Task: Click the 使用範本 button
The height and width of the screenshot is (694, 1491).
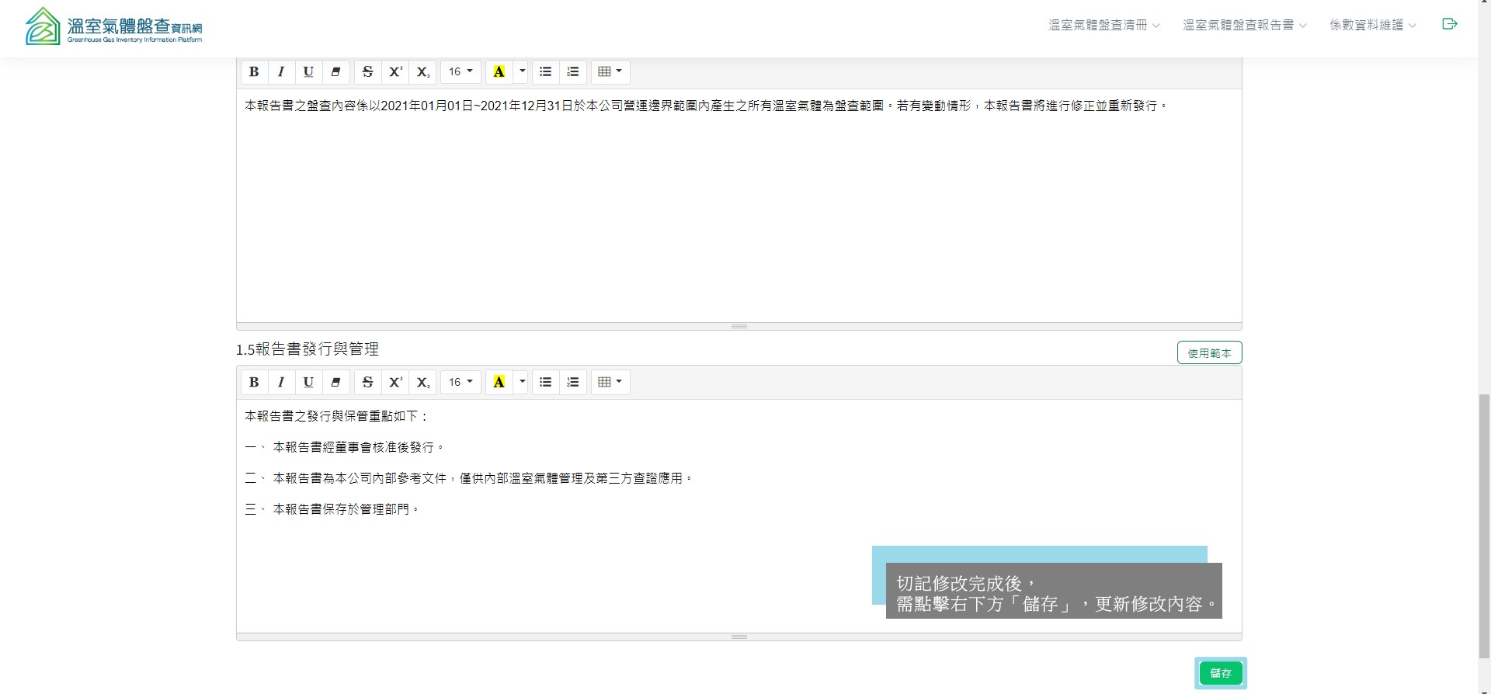Action: (1209, 352)
